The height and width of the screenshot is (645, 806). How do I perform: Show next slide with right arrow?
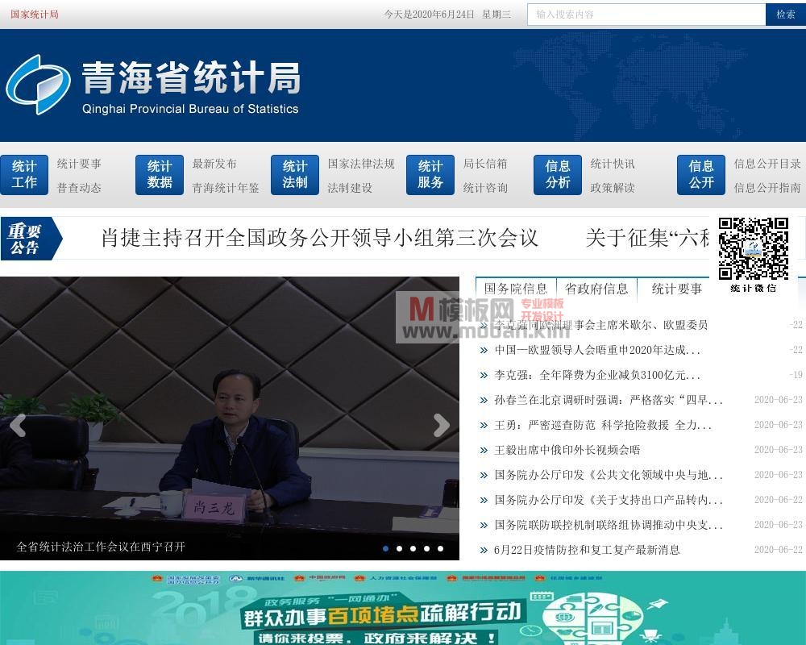tap(442, 426)
